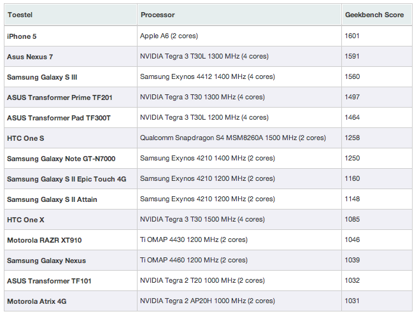Select Samsung Galaxy S II Epic Touch 4G
The image size is (419, 314).
(71, 179)
